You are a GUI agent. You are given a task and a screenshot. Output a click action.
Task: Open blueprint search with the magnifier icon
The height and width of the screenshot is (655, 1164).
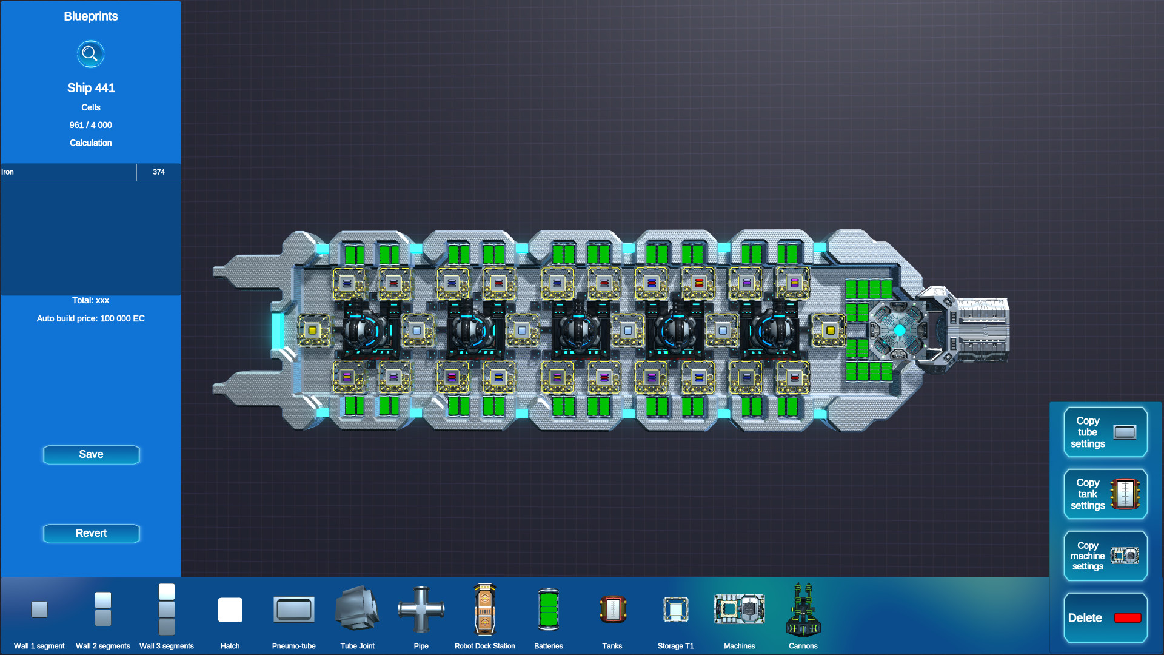tap(90, 53)
